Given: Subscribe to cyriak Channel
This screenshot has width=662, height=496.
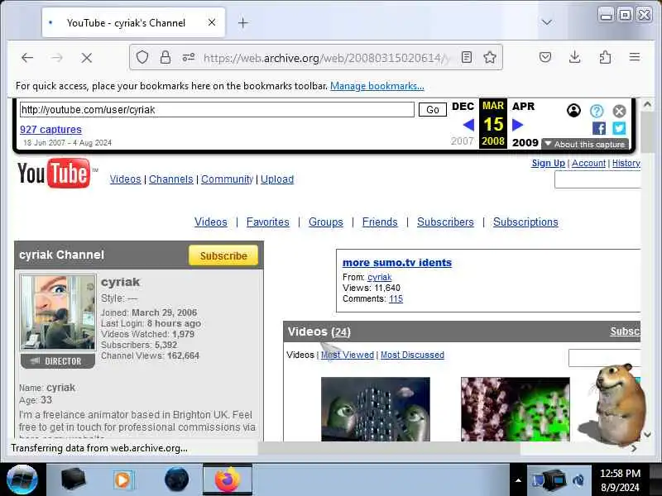Looking at the screenshot, I should point(223,255).
